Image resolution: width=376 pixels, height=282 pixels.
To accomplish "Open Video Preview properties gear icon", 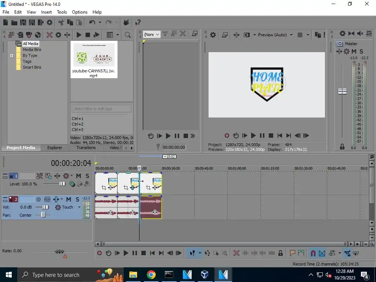I will point(213,35).
